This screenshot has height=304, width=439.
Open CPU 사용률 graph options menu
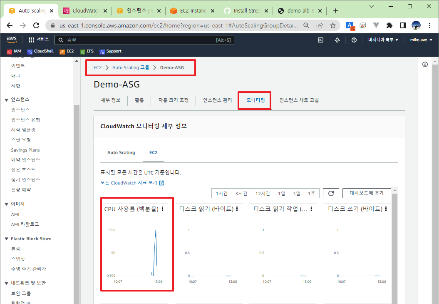pos(163,209)
